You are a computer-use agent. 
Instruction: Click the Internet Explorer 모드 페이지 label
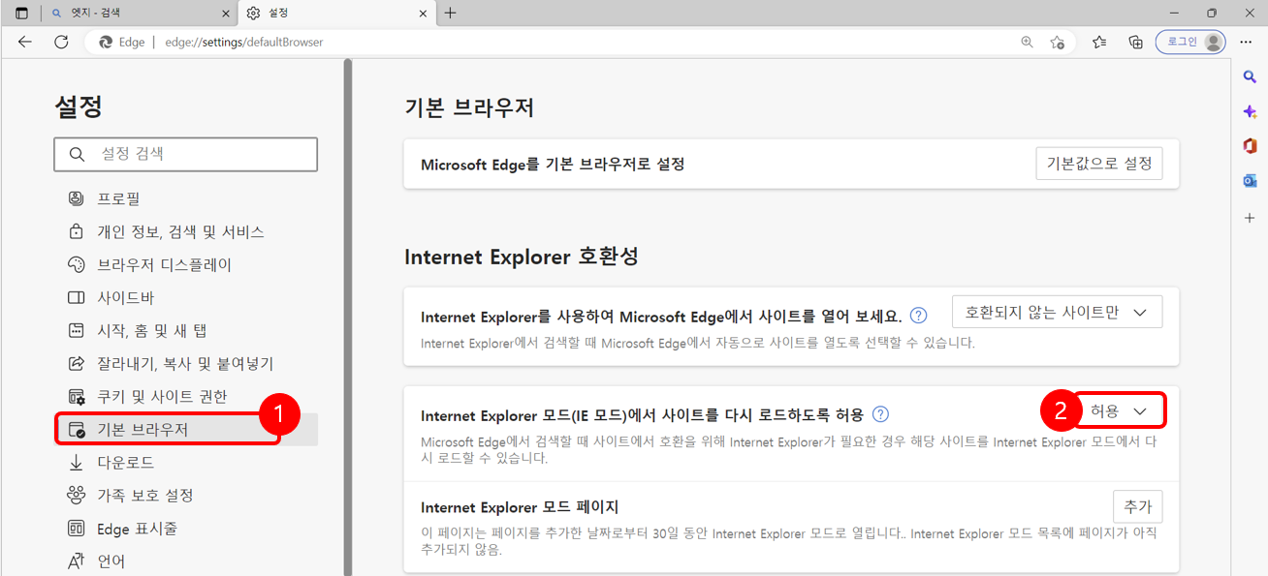tap(520, 507)
